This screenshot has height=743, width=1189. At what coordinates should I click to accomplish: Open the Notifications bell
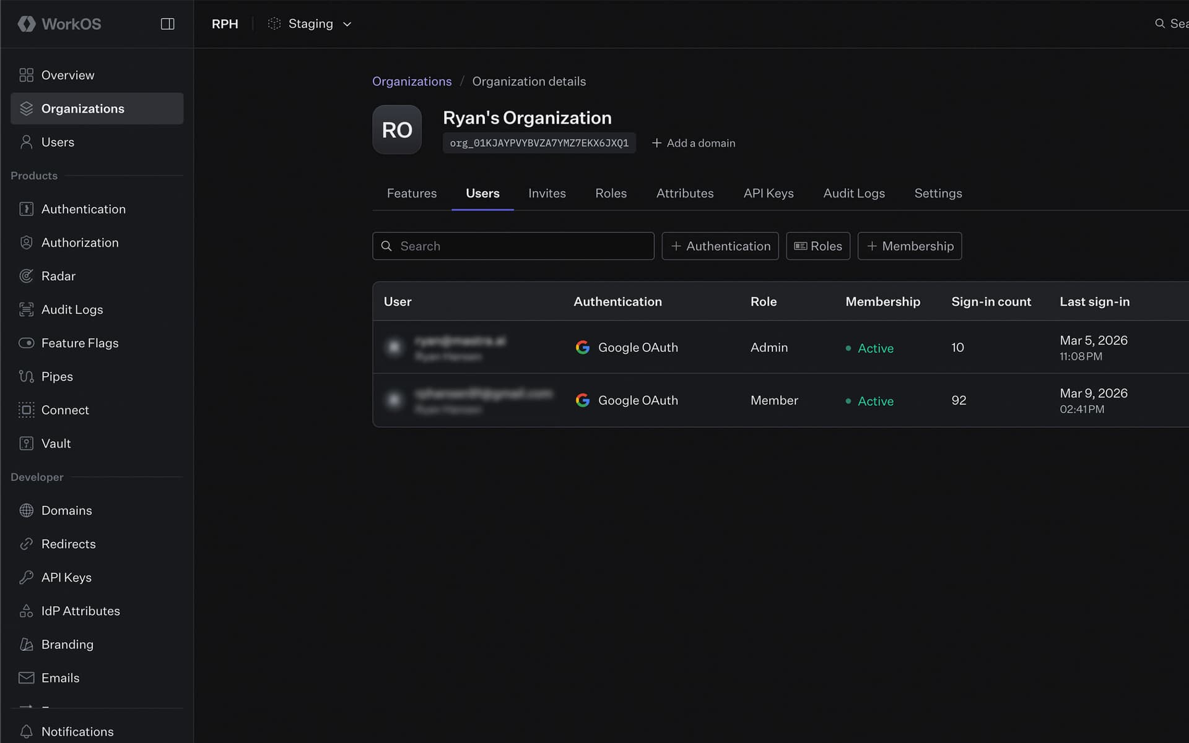point(26,731)
